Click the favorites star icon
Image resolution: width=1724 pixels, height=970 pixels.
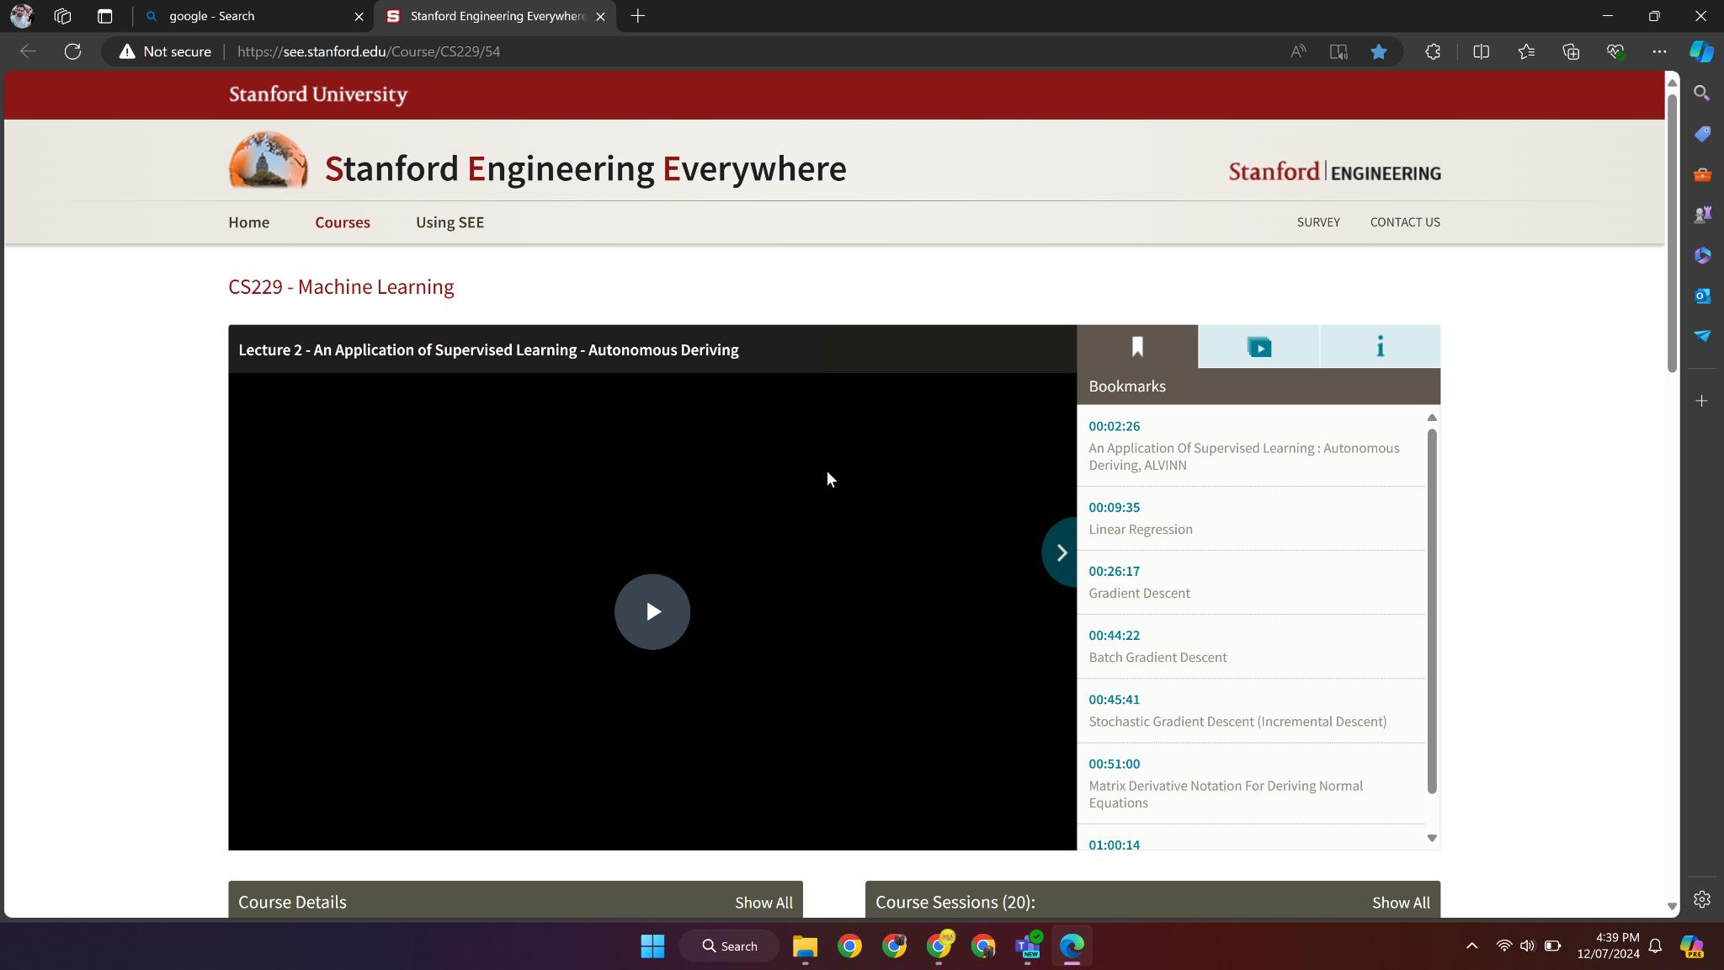point(1378,51)
